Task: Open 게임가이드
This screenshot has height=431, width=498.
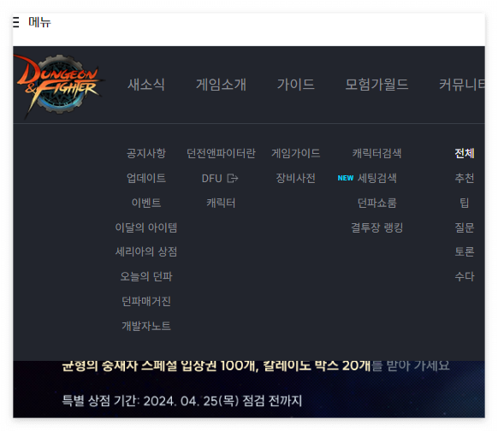Action: [296, 153]
